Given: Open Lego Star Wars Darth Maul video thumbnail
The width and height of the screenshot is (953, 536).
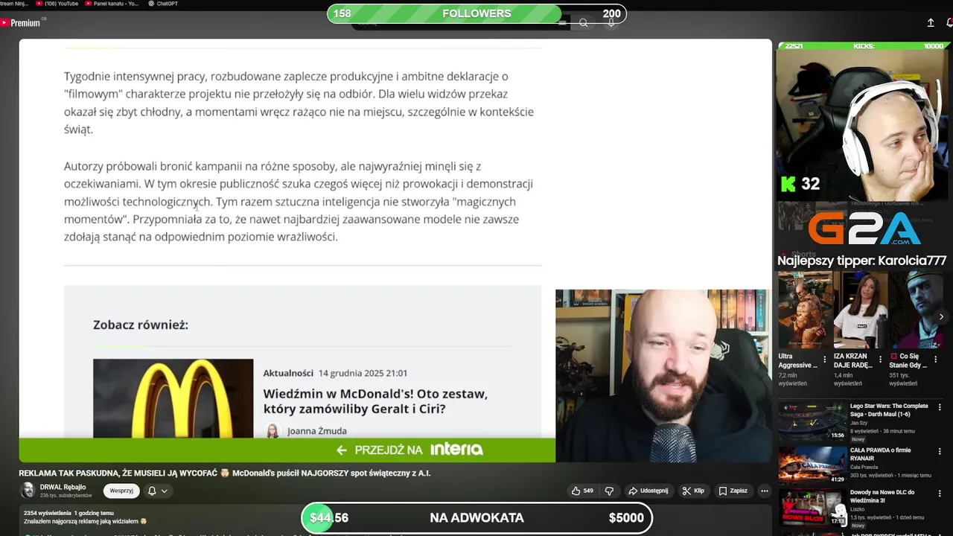Looking at the screenshot, I should [x=812, y=421].
